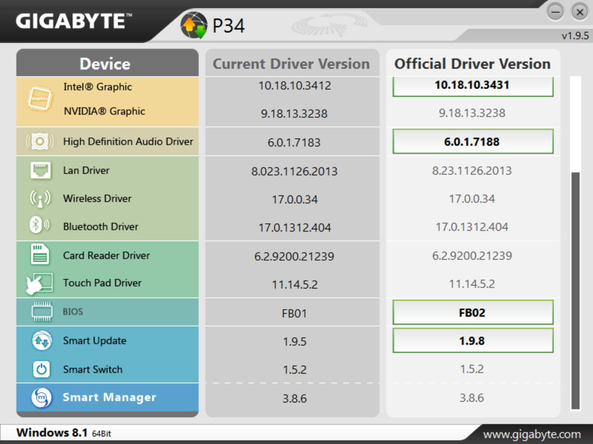Update Intel Graphic to 10.18.10.3431
The width and height of the screenshot is (593, 444).
click(x=472, y=86)
